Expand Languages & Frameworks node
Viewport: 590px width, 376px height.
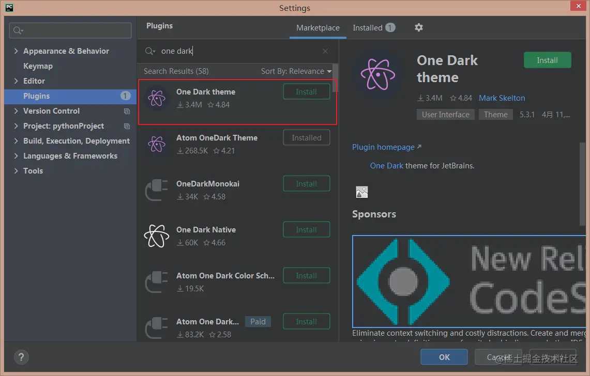click(16, 155)
